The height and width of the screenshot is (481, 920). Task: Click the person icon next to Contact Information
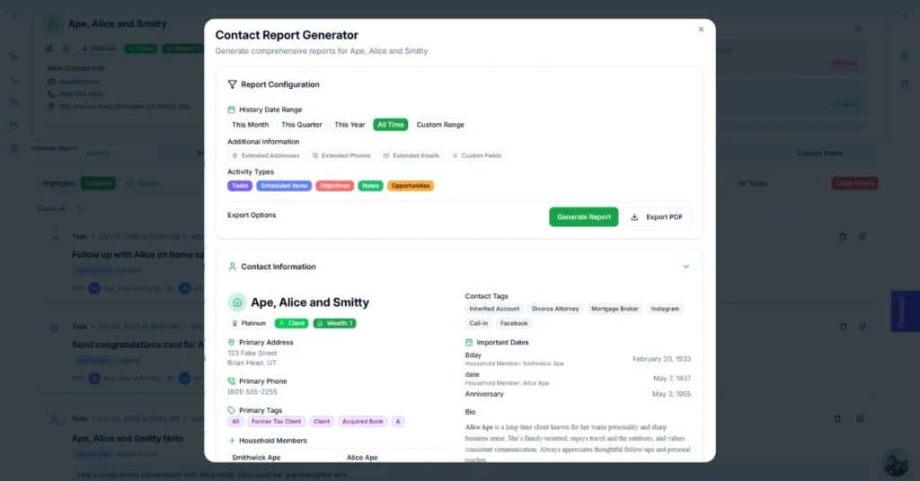tap(233, 267)
